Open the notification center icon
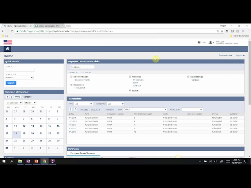This screenshot has width=251, height=188. (x=246, y=161)
